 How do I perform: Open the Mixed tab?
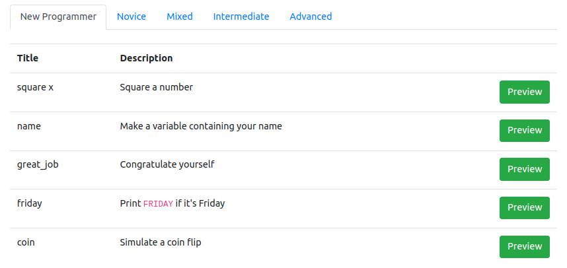tap(179, 17)
